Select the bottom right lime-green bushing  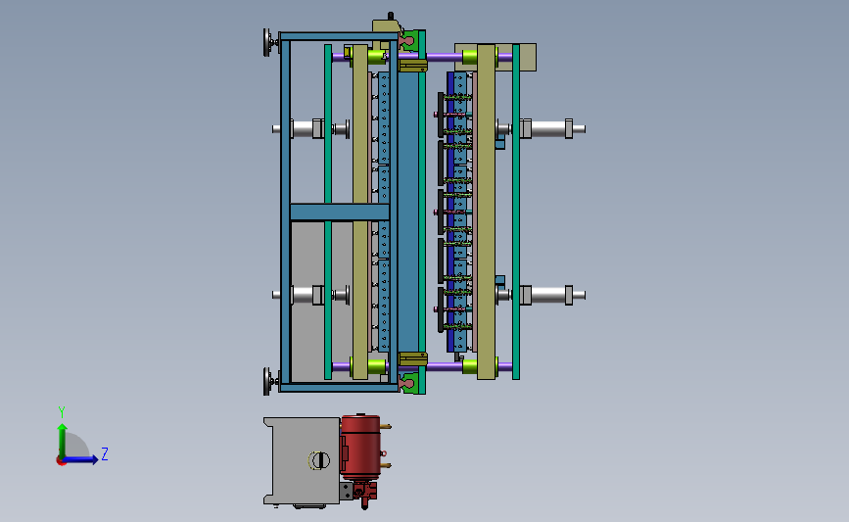tap(469, 366)
